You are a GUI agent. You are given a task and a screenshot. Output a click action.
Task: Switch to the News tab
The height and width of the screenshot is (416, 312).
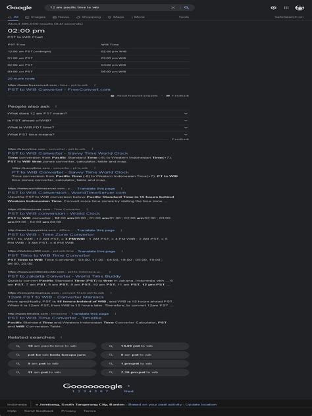pos(61,17)
